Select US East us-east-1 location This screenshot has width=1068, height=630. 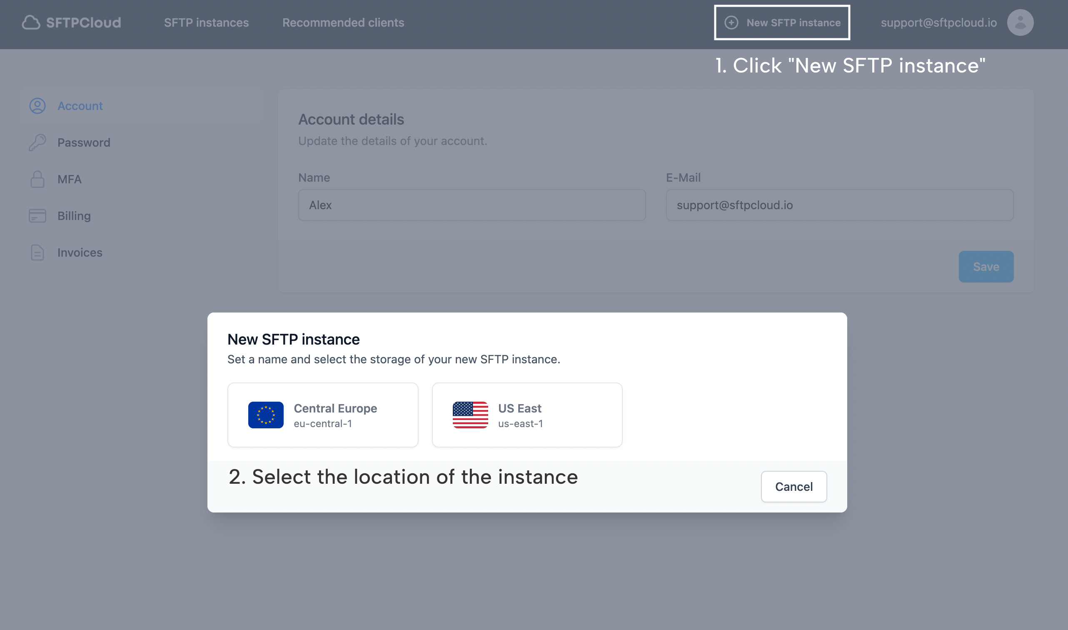point(527,415)
